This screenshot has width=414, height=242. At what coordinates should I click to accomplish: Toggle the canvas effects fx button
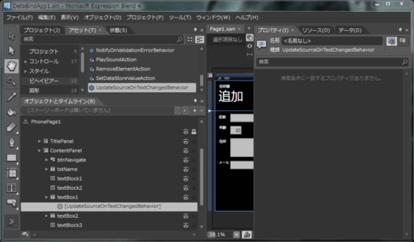[247, 235]
